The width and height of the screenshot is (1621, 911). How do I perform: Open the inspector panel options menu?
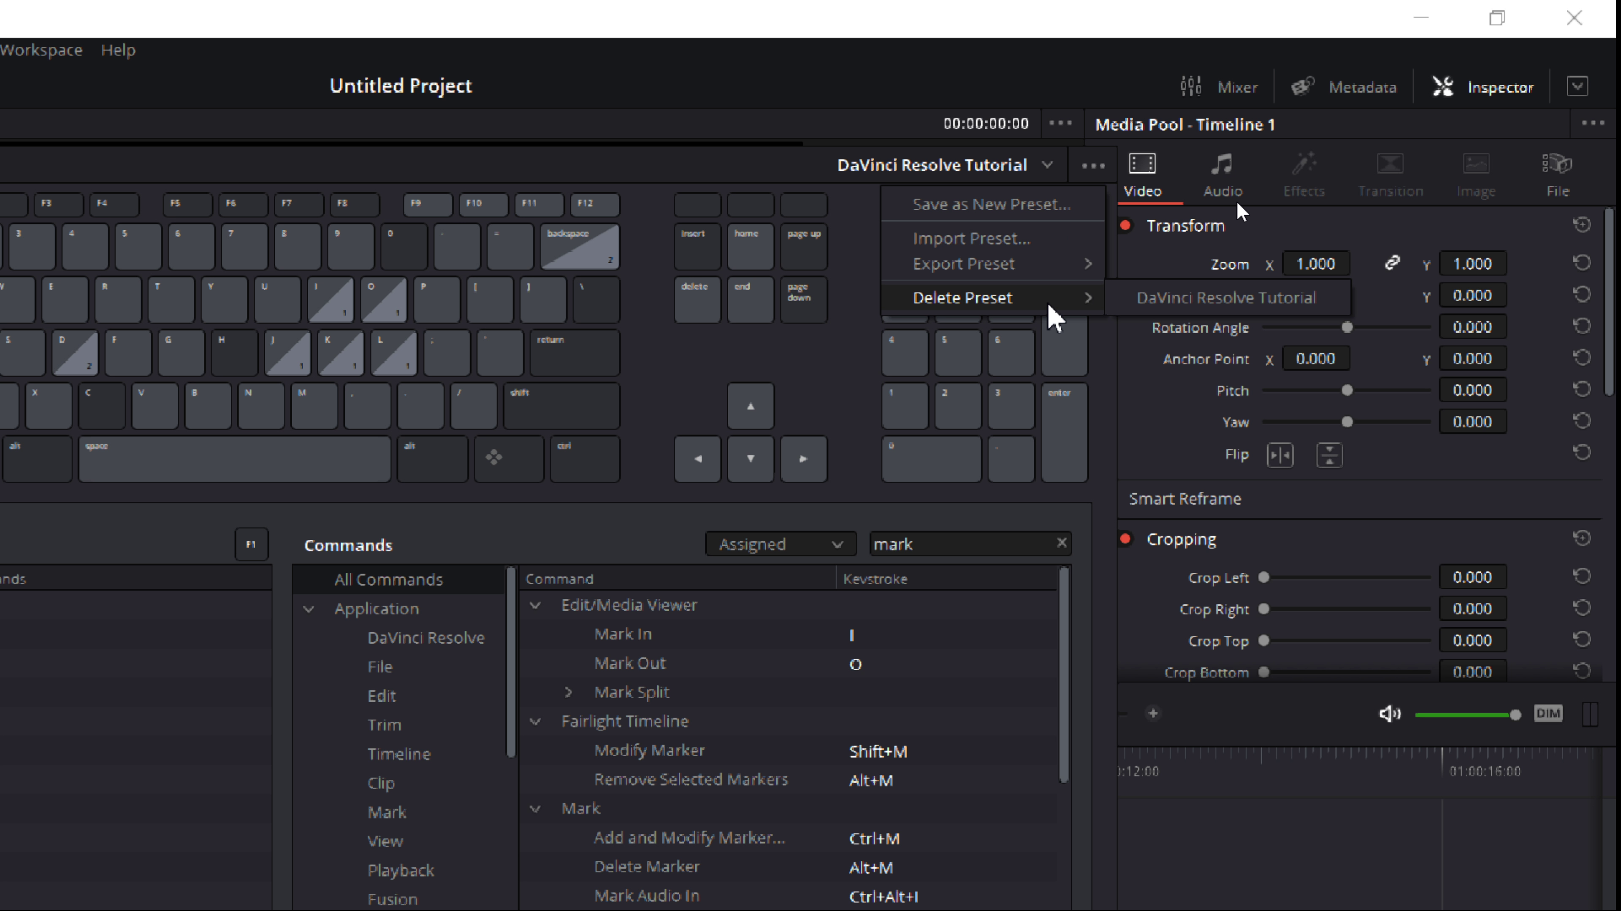[x=1593, y=123]
